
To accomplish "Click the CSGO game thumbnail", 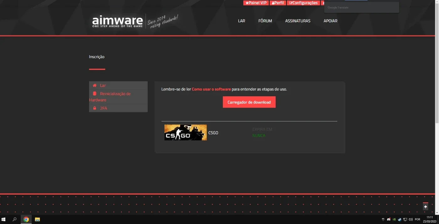I will tap(186, 132).
